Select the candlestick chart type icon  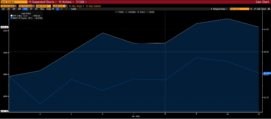tap(62, 9)
